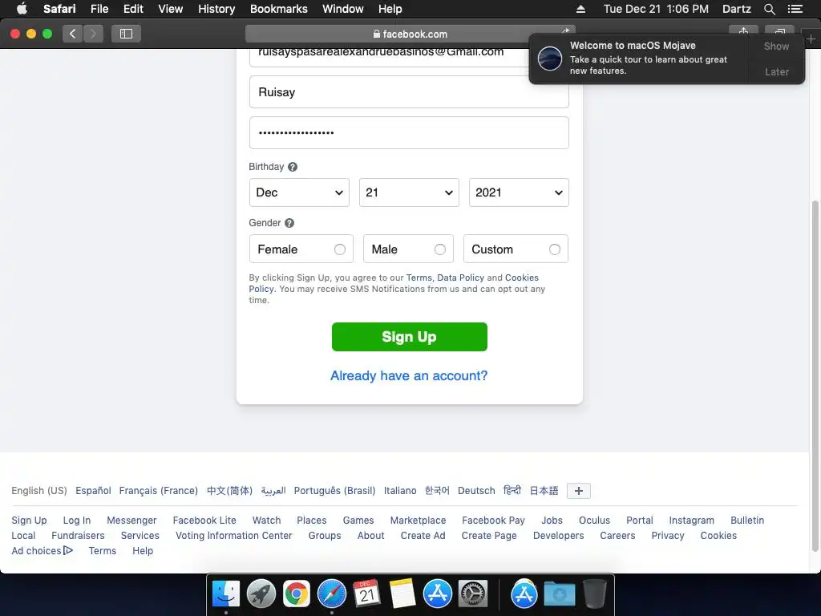Open the birthday month dropdown showing Dec
Screen dimensions: 821x616
point(299,192)
